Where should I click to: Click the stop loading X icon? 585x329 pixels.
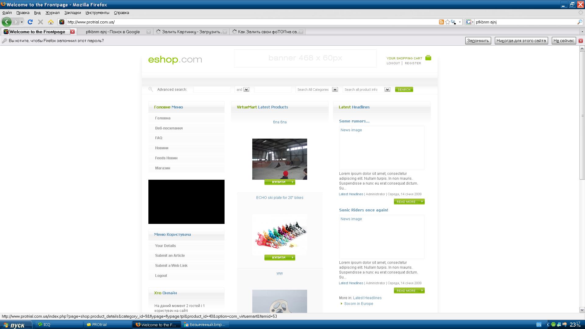point(40,22)
